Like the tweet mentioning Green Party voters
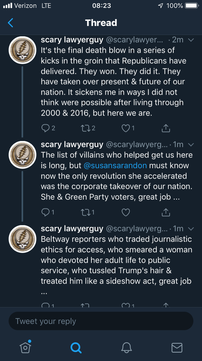Image resolution: width=202 pixels, height=361 pixels. (125, 212)
